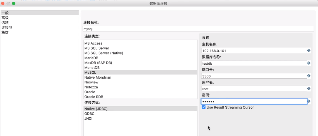
Task: Click the 数据库名称 field with testdb
Action: [254, 63]
